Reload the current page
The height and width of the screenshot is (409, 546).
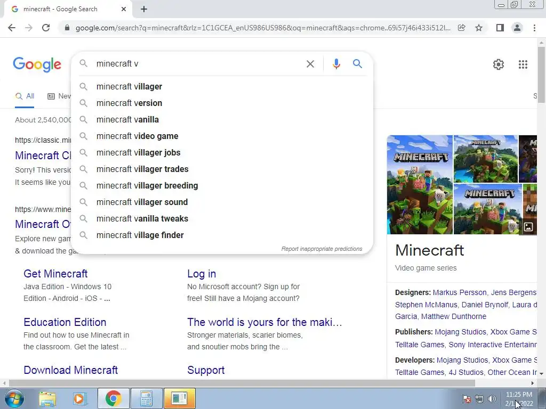[46, 28]
